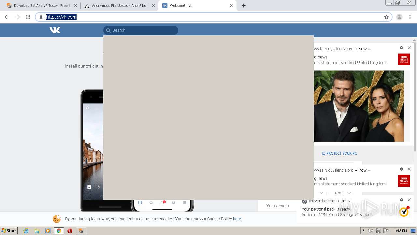
Task: Close the AnonFiles tab
Action: [x=153, y=6]
